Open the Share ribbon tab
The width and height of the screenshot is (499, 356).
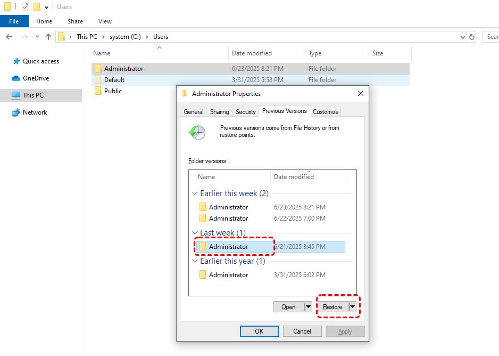point(75,21)
